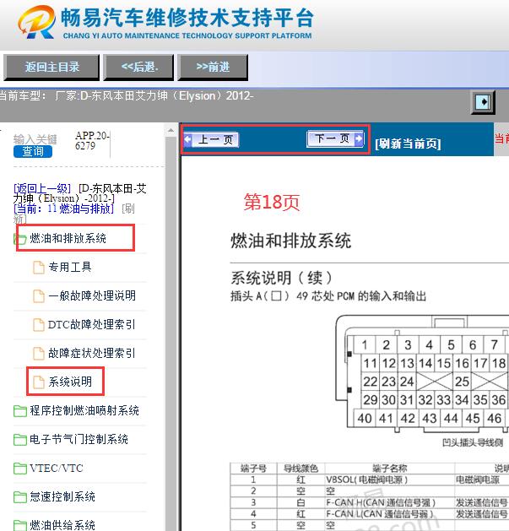Click the platform logo icon at top
The image size is (509, 531).
coord(36,22)
